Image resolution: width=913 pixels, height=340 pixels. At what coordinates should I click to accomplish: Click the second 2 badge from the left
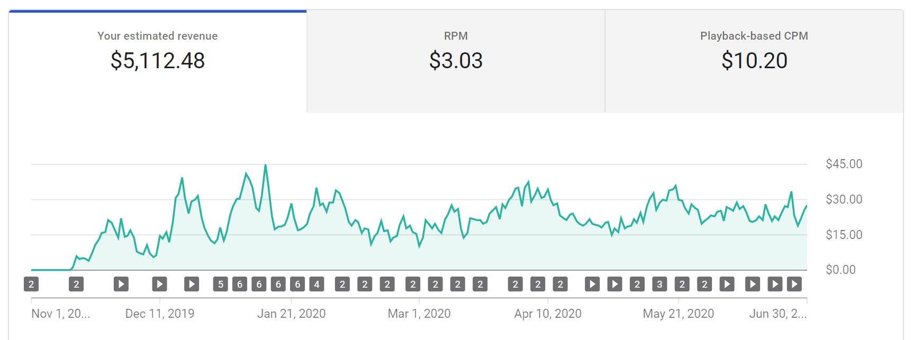pyautogui.click(x=76, y=284)
